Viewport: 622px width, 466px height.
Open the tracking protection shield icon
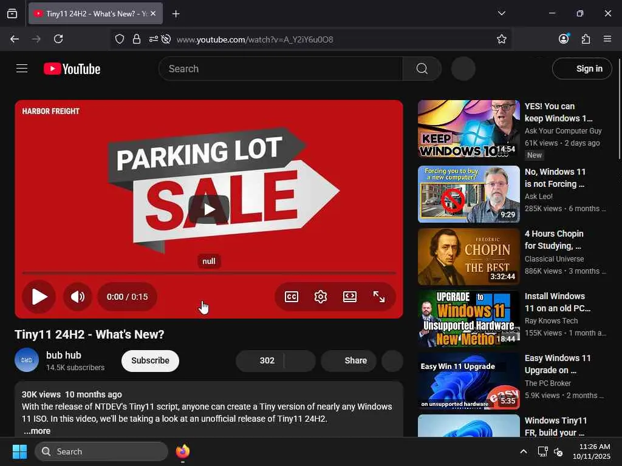pos(120,39)
